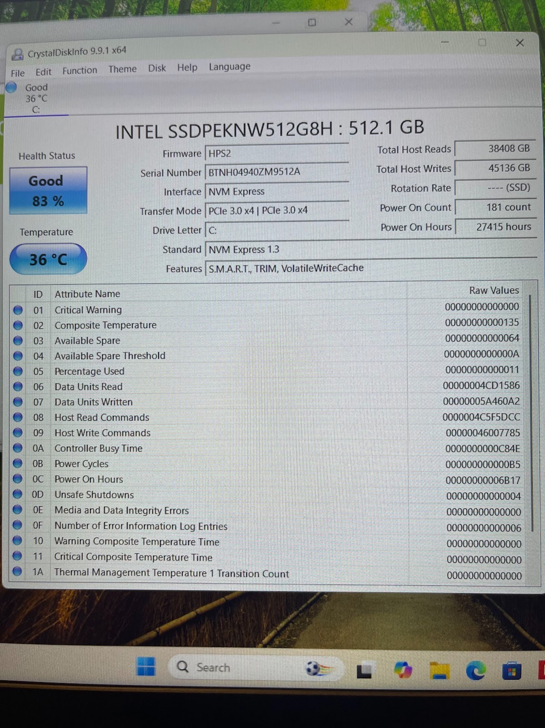Viewport: 545px width, 728px height.
Task: Open the Function menu
Action: (80, 71)
